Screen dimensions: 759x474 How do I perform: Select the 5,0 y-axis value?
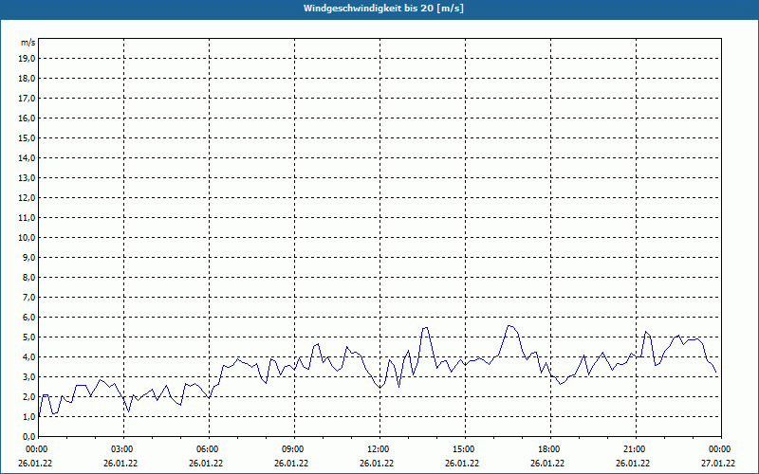(x=28, y=337)
